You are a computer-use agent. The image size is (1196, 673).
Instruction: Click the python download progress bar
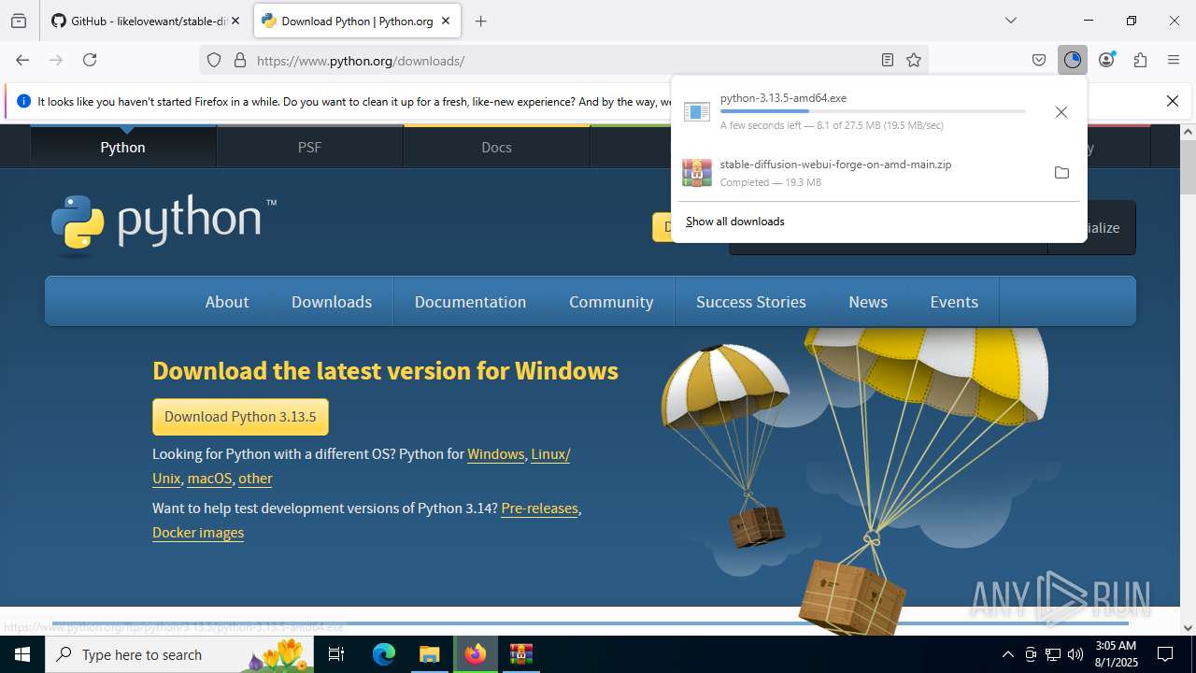873,111
